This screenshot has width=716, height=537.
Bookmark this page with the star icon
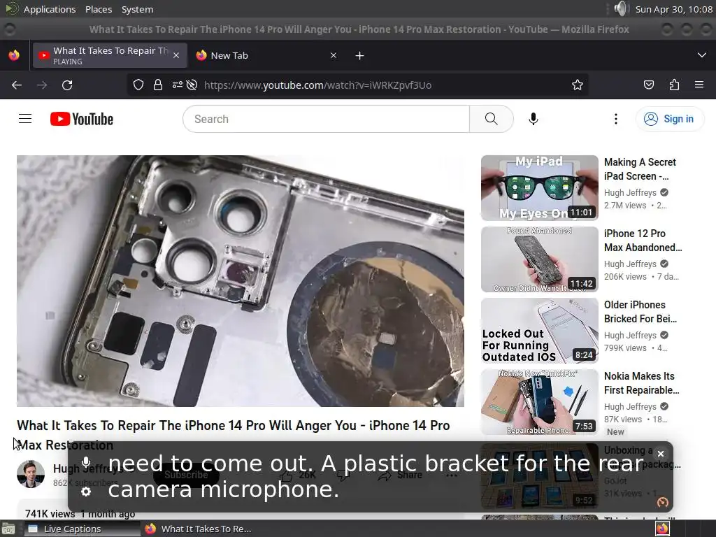click(x=577, y=85)
